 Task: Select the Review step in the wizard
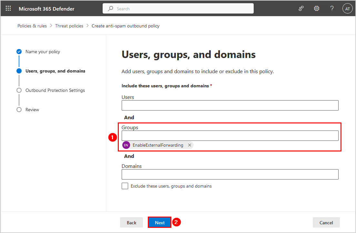(x=32, y=110)
